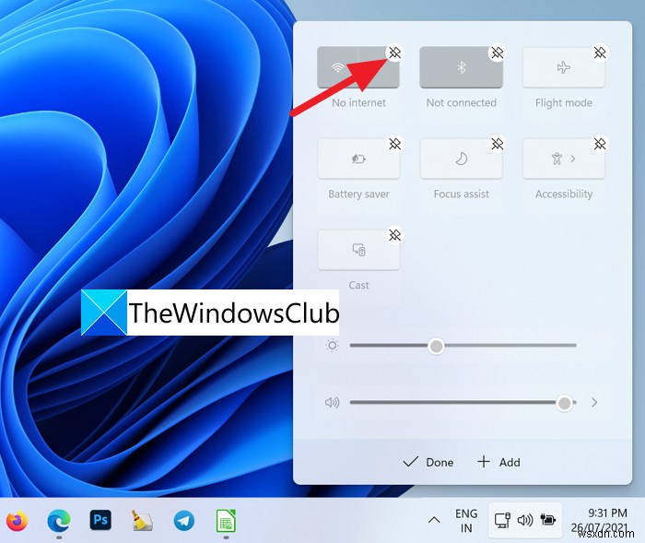This screenshot has width=645, height=543.
Task: Click the volume slider track
Action: (x=463, y=403)
